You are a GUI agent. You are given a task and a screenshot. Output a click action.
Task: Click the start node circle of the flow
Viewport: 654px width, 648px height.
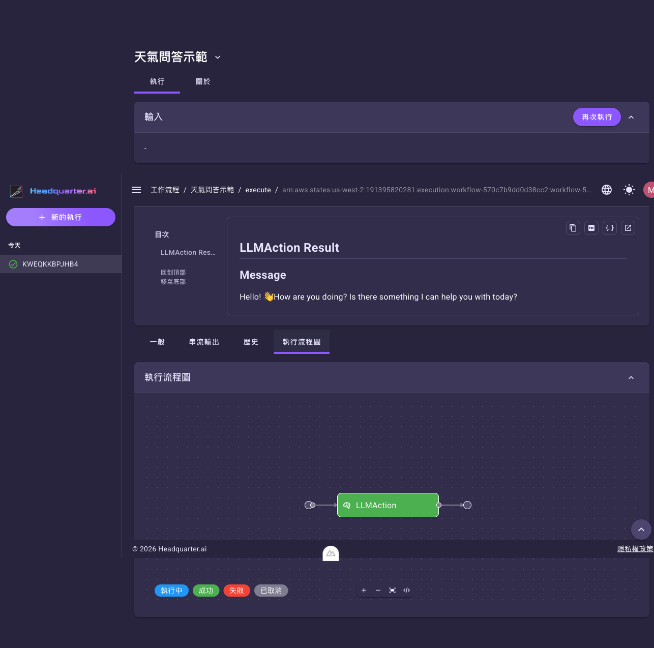[x=308, y=505]
